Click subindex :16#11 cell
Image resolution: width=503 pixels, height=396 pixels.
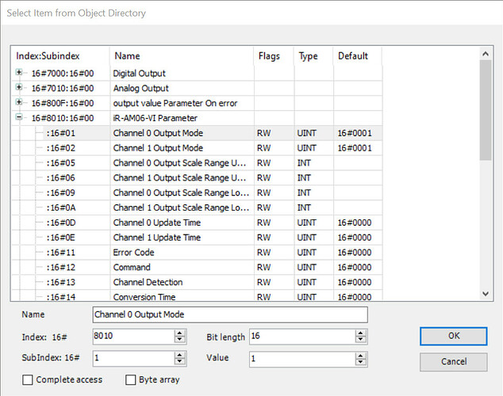[61, 253]
